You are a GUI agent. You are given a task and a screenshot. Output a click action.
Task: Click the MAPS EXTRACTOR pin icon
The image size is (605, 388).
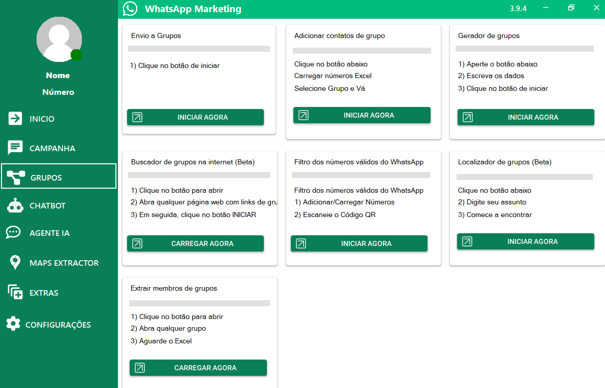(15, 262)
